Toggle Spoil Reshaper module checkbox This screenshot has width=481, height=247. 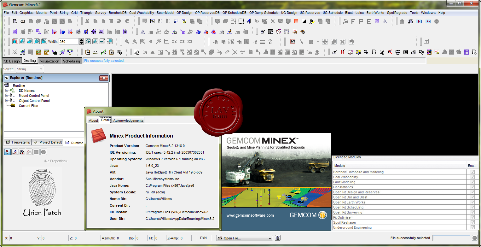coord(472,222)
